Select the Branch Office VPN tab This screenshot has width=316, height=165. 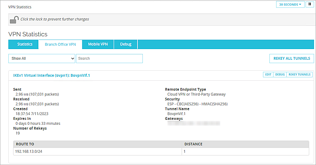coord(60,44)
